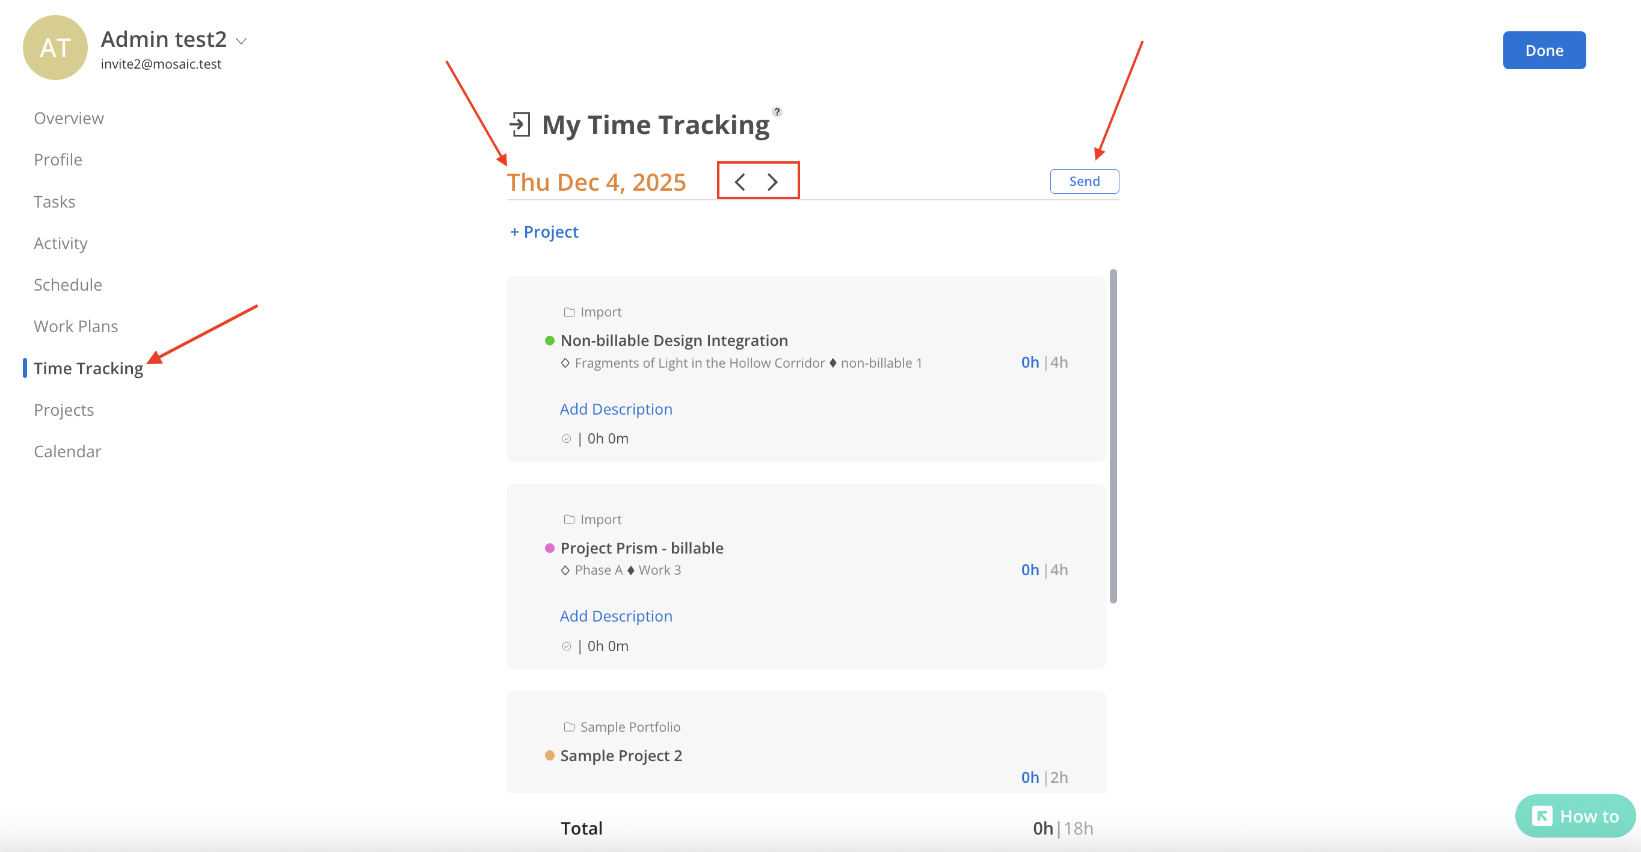Switch to the Schedule sidebar tab

67,285
